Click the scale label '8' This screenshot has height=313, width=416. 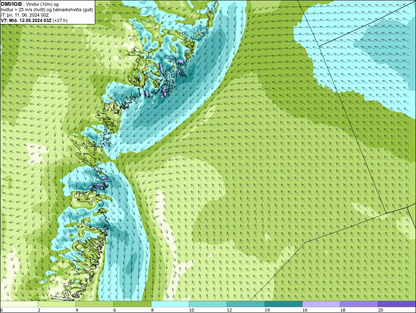tap(153, 310)
